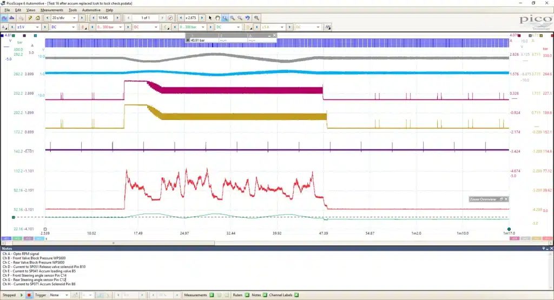Toggle Channel Labels display
554x300 pixels.
point(296,295)
